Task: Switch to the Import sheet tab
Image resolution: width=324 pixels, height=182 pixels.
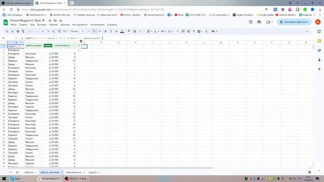Action: coord(93,172)
